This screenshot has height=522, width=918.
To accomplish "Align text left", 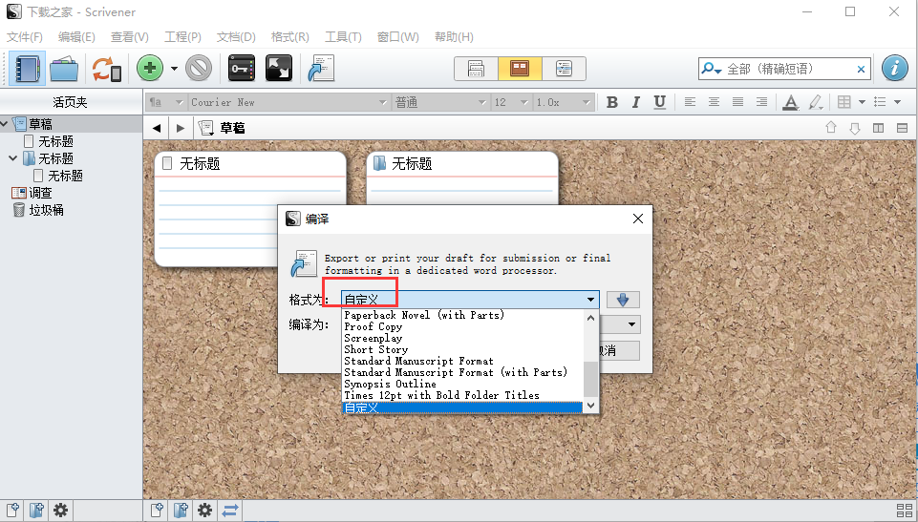I will pos(690,102).
